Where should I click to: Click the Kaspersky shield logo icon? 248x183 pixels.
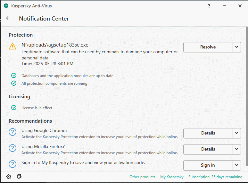click(x=6, y=6)
